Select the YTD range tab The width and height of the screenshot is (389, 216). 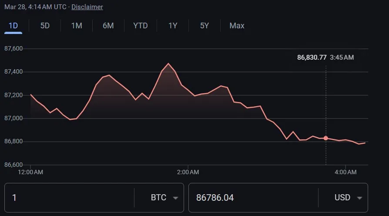pyautogui.click(x=141, y=26)
